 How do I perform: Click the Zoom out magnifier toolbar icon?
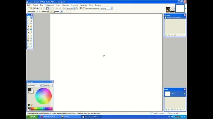click(64, 8)
